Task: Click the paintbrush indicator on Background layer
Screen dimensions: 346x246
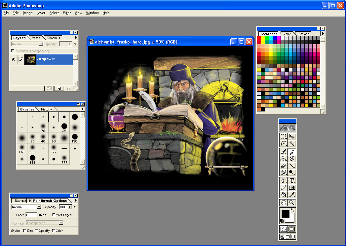Action: [x=20, y=59]
